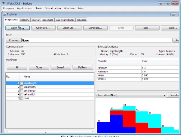Open the Tools menu
181x137 pixels.
(39, 9)
